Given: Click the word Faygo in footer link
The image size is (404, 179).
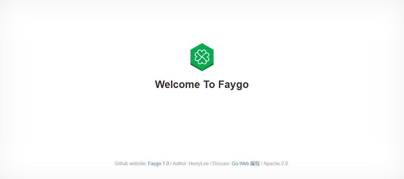Looking at the screenshot, I should point(155,164).
